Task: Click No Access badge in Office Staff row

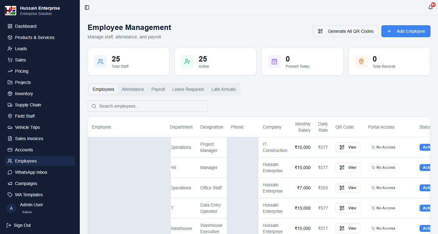Action: 383,188
